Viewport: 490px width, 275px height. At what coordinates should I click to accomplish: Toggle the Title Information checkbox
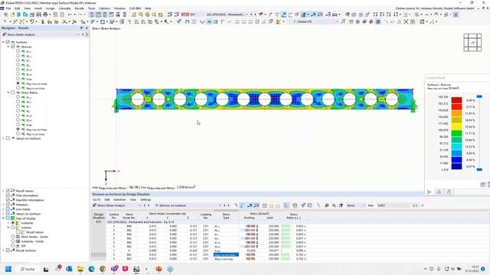(8, 196)
